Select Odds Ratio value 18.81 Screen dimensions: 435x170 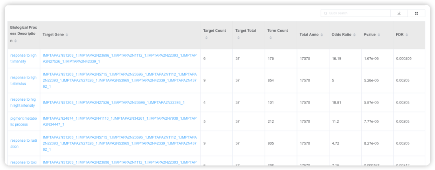tap(336, 103)
